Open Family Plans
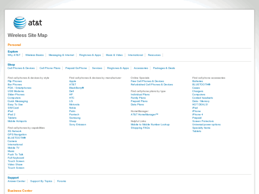The height and width of the screenshot is (194, 259). tap(138, 98)
